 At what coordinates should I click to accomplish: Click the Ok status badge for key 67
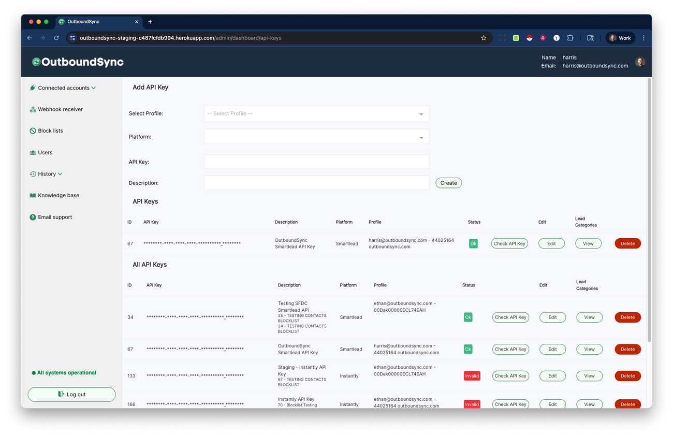point(473,243)
